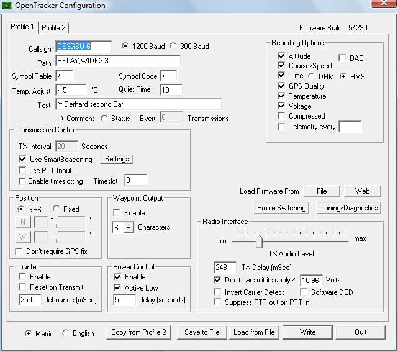Image resolution: width=398 pixels, height=352 pixels.
Task: Open Tuning/Diagnostics
Action: point(349,208)
